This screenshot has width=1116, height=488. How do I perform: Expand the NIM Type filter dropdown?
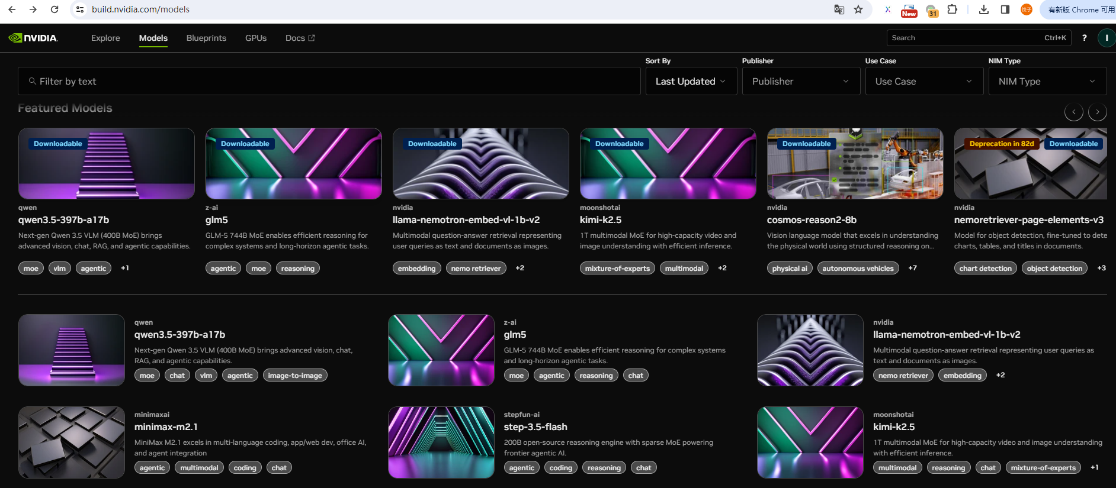[x=1047, y=81]
